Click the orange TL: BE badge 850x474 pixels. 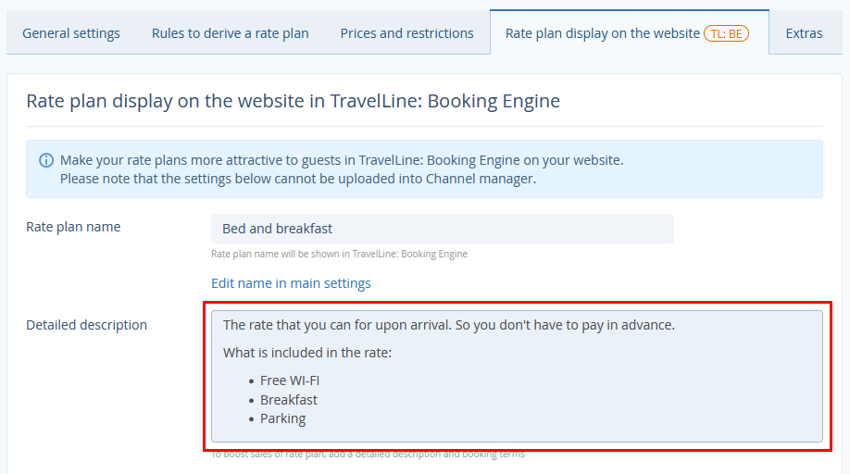(726, 33)
